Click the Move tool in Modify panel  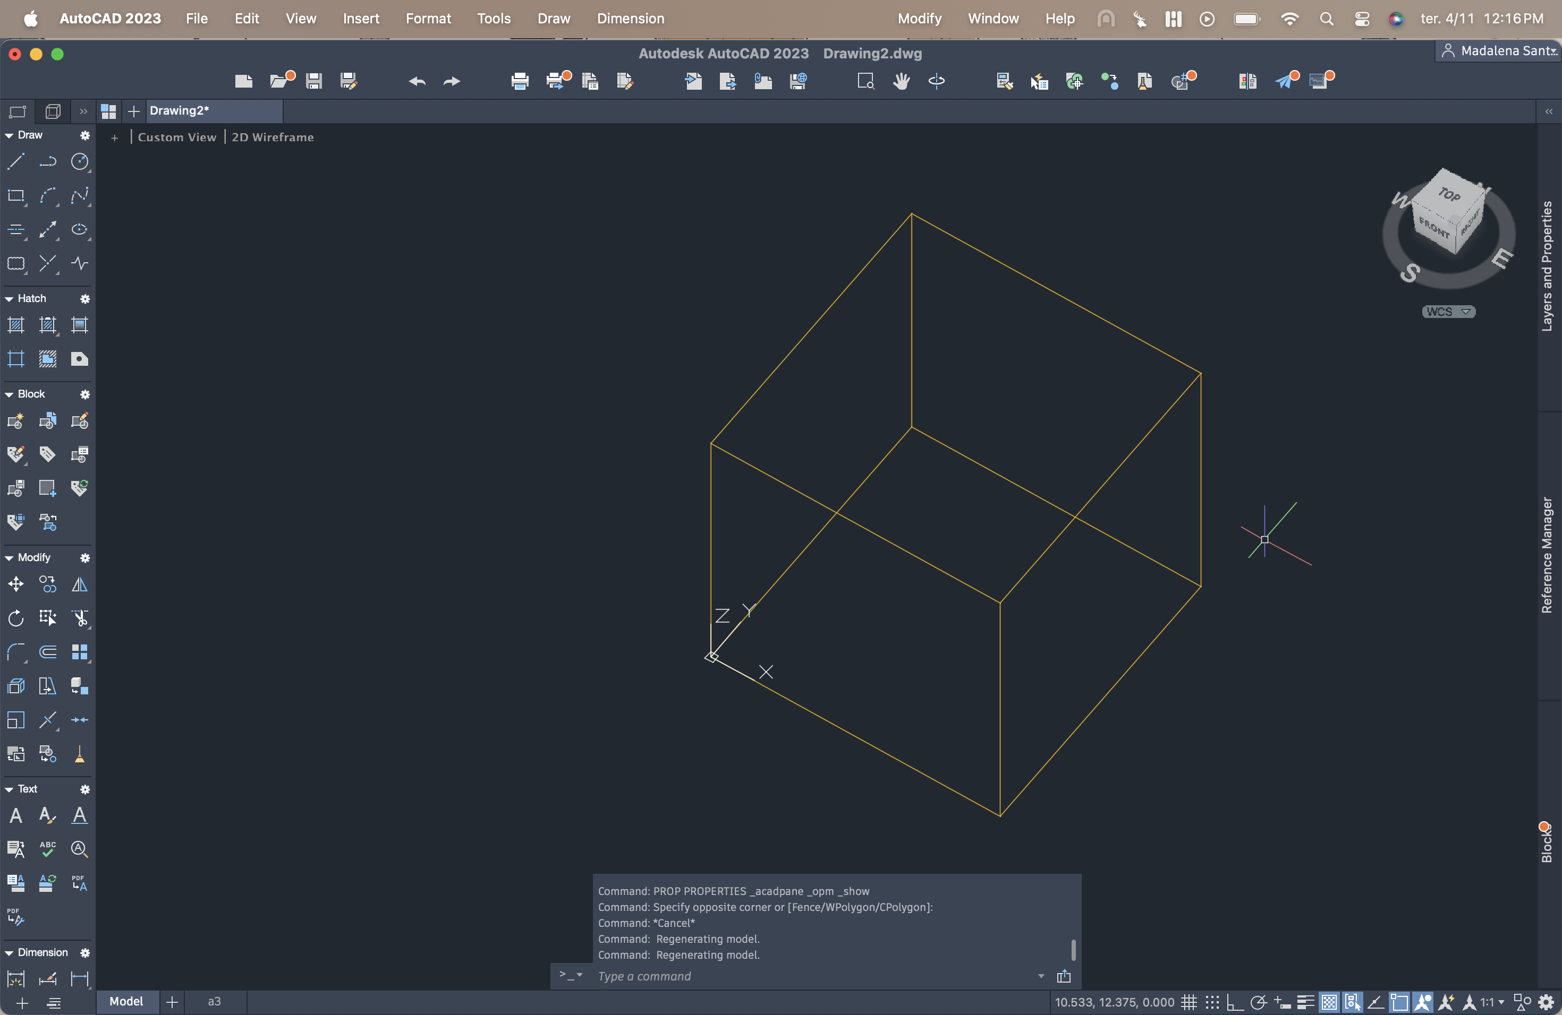16,583
